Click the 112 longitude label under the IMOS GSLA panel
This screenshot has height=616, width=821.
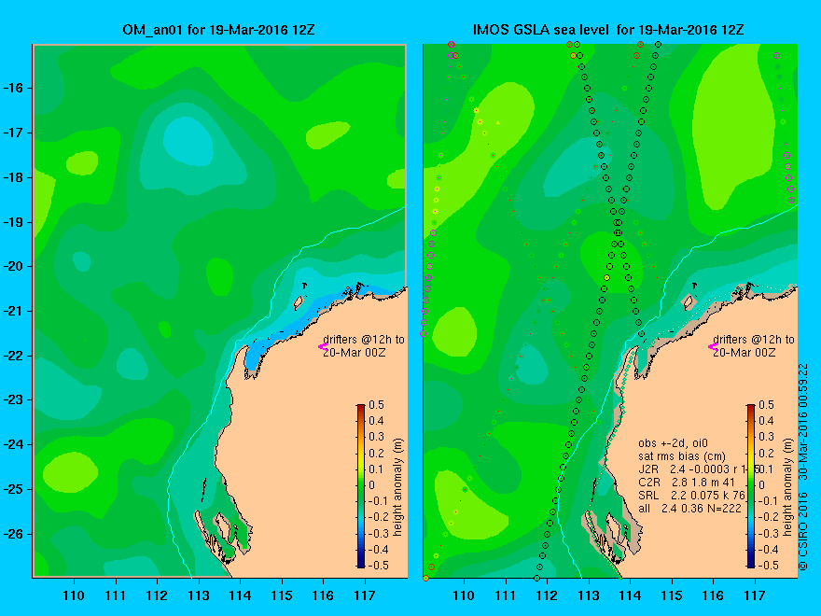547,595
